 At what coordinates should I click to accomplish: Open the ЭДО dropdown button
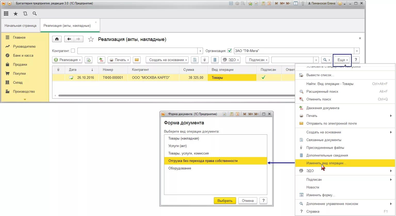(x=231, y=60)
